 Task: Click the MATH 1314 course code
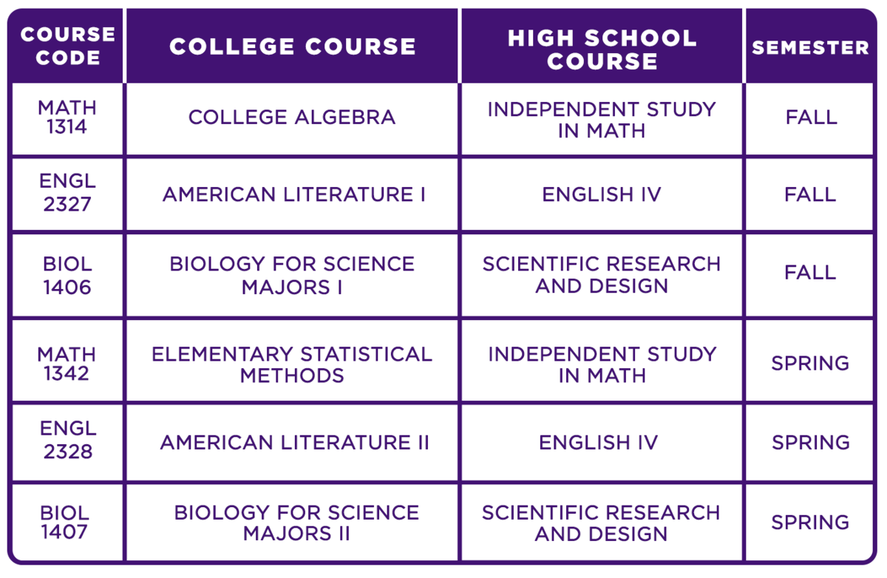[67, 118]
